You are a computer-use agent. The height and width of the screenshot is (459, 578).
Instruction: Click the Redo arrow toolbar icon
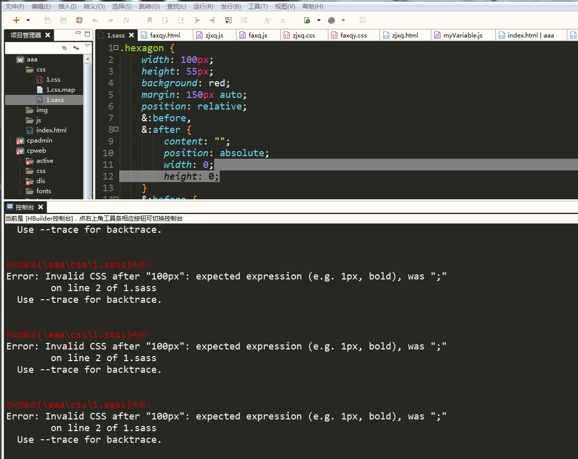111,20
